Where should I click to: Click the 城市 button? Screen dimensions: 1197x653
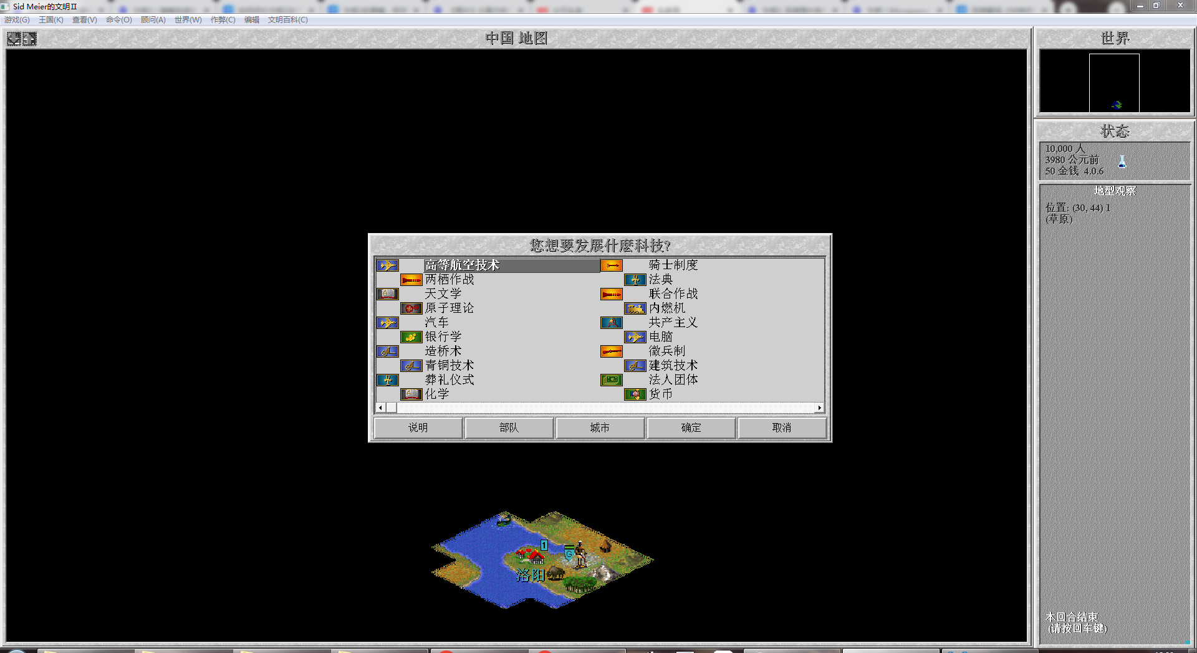click(x=600, y=428)
